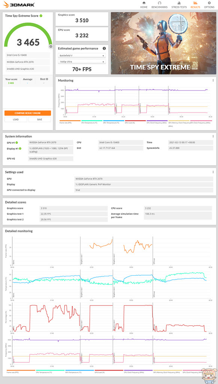
Task: Click the DISPLAY6 Generic PnP Monitor setting
Action: click(144, 184)
